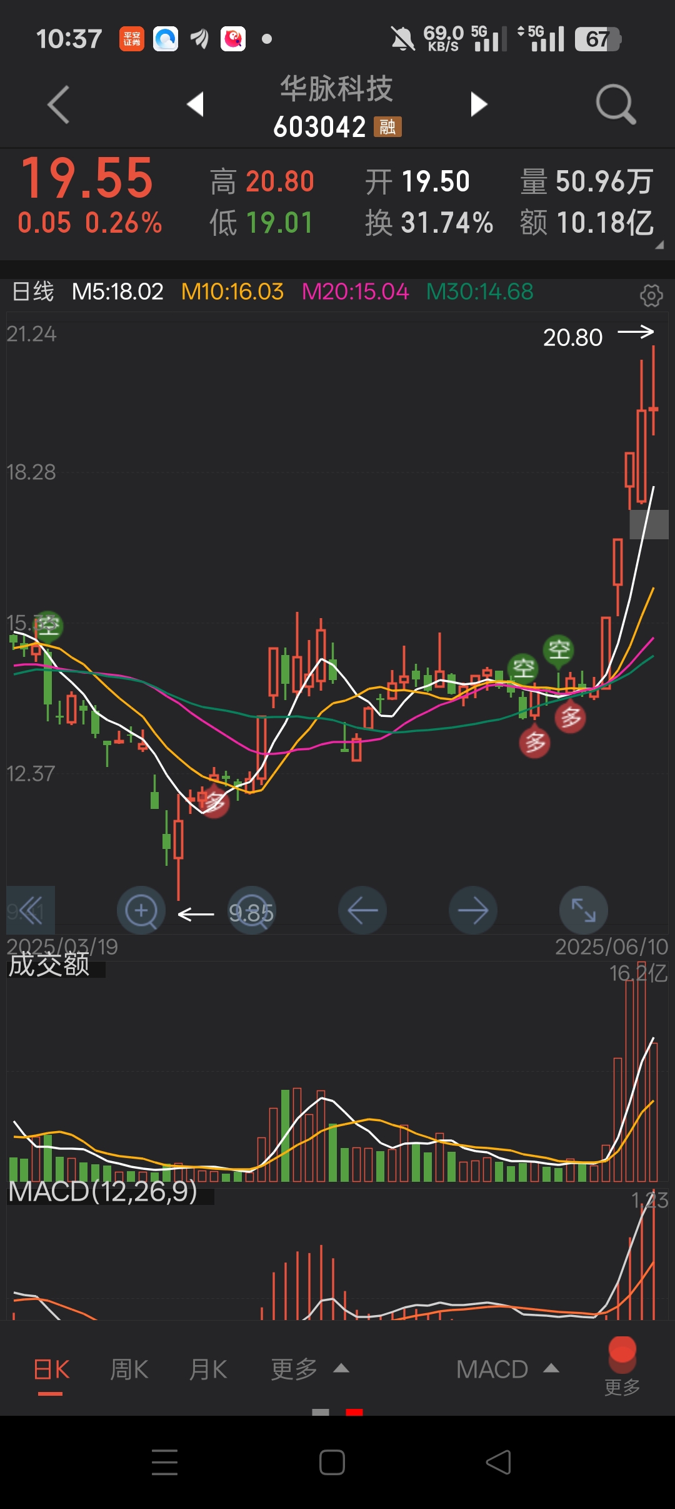Zoom in the K-line chart

(141, 910)
